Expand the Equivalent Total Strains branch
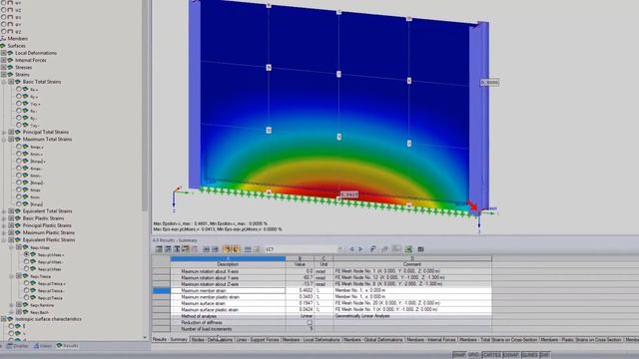The width and height of the screenshot is (639, 359). coord(4,211)
